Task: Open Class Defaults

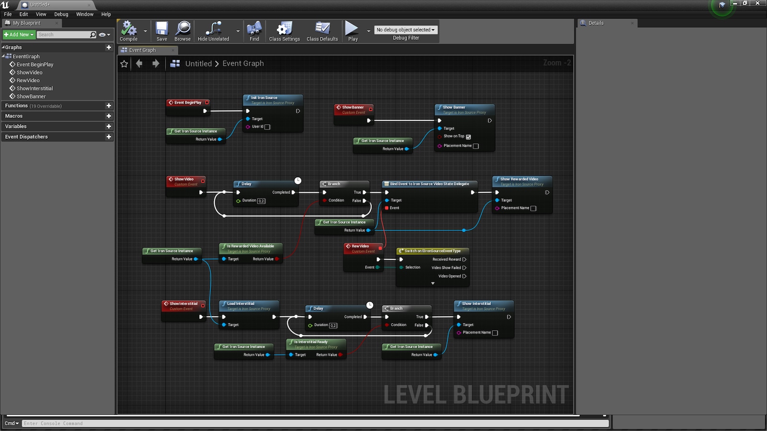Action: point(322,29)
